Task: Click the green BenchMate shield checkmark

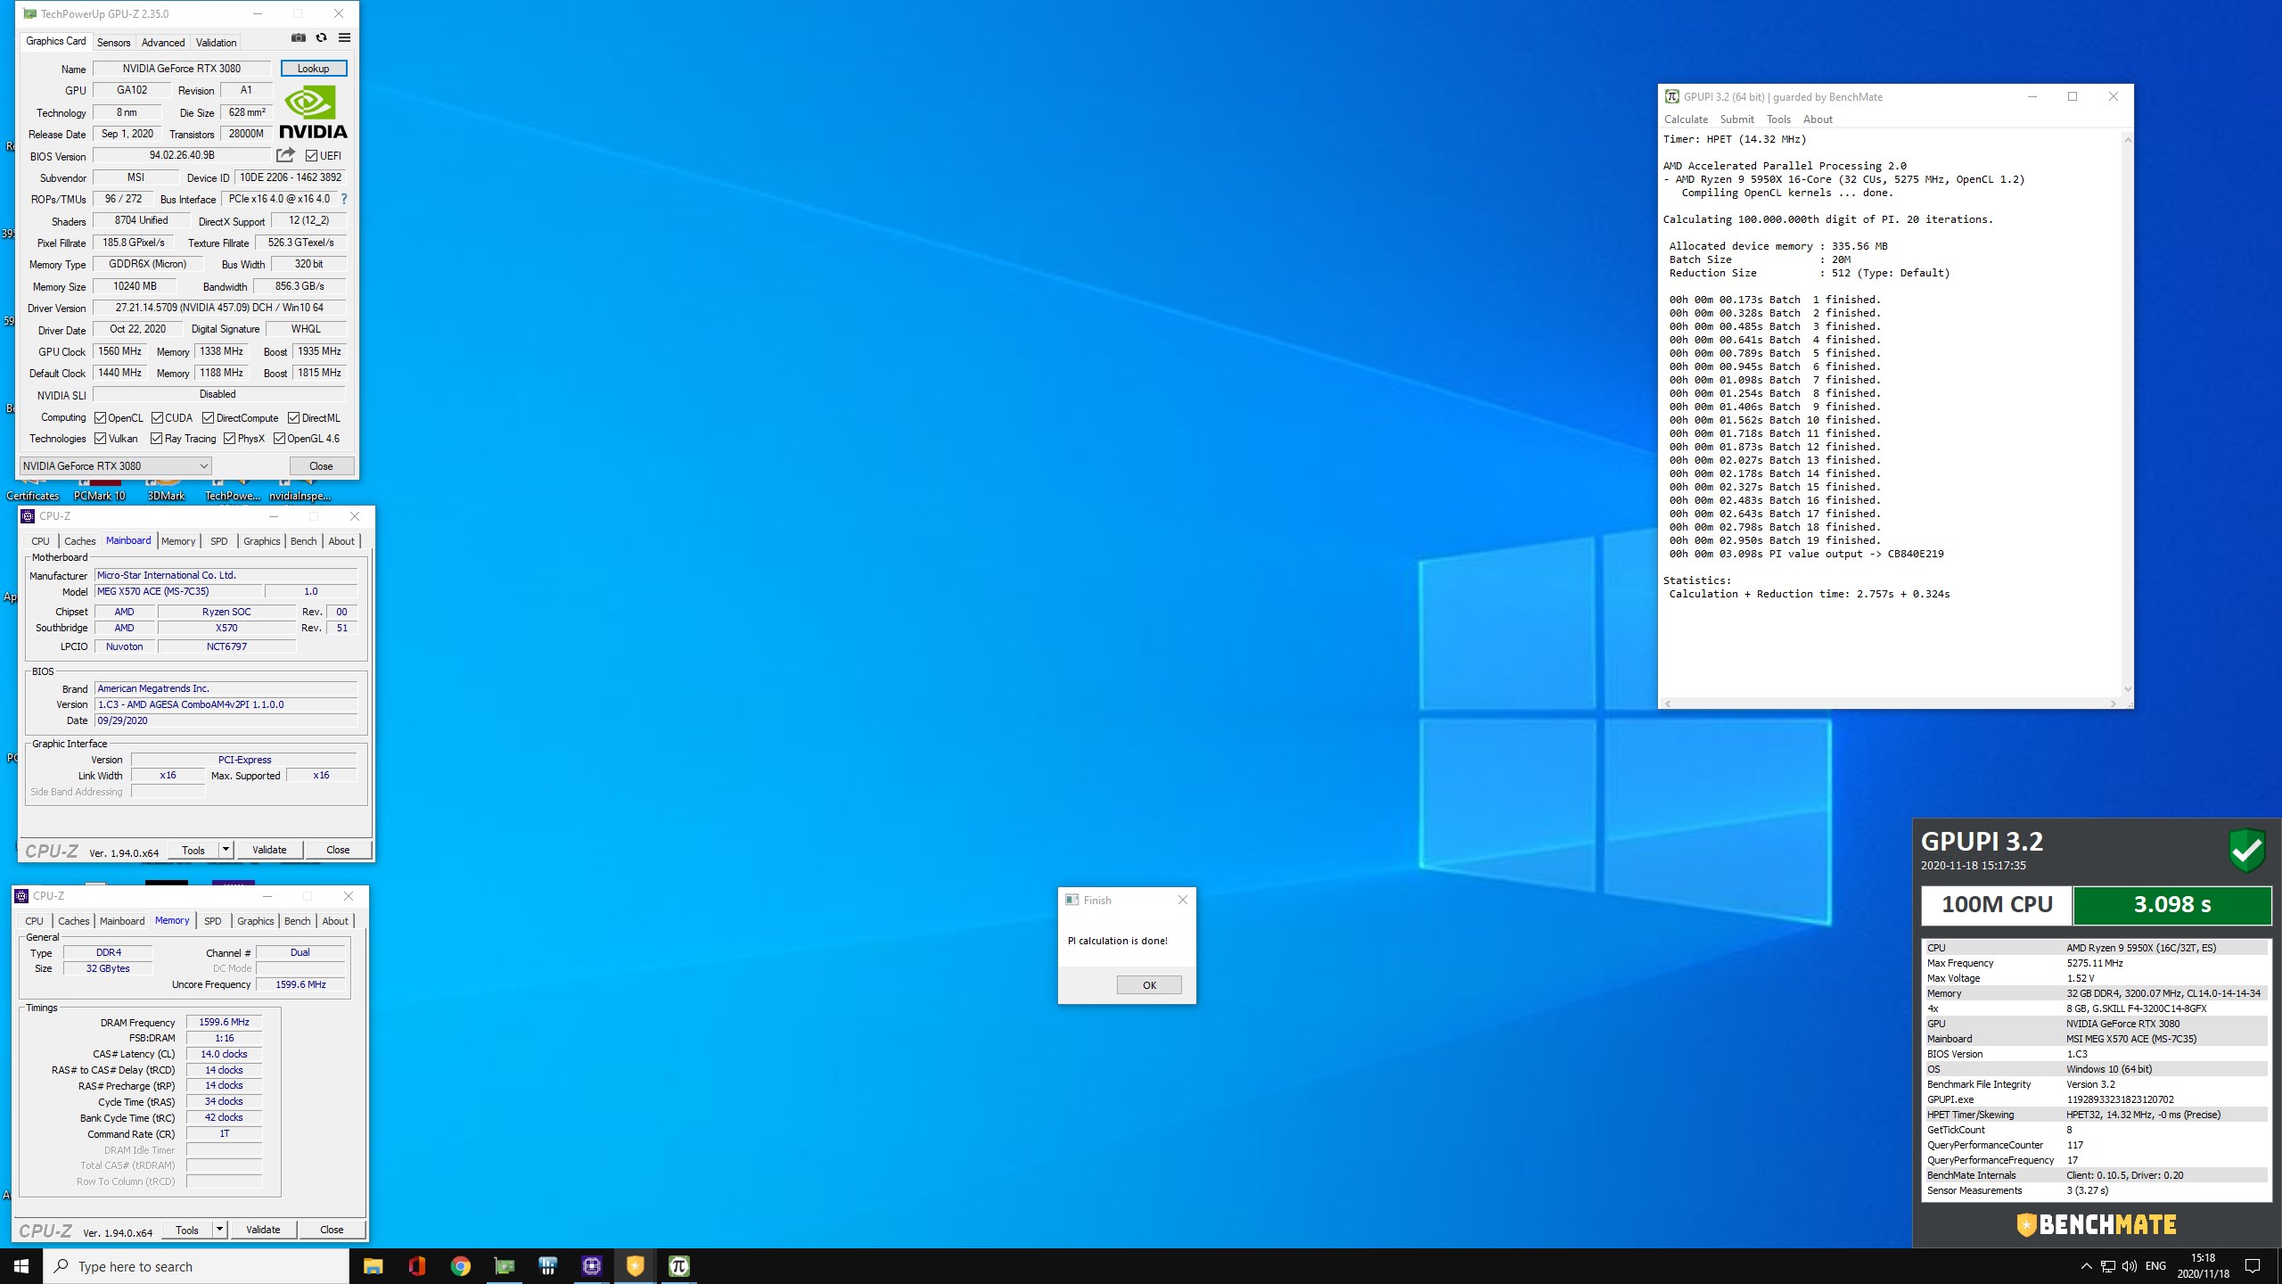Action: click(x=2246, y=850)
